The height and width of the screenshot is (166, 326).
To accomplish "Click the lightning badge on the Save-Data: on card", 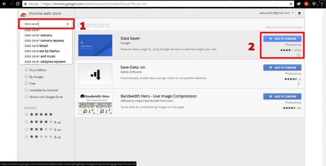I will [299, 84].
